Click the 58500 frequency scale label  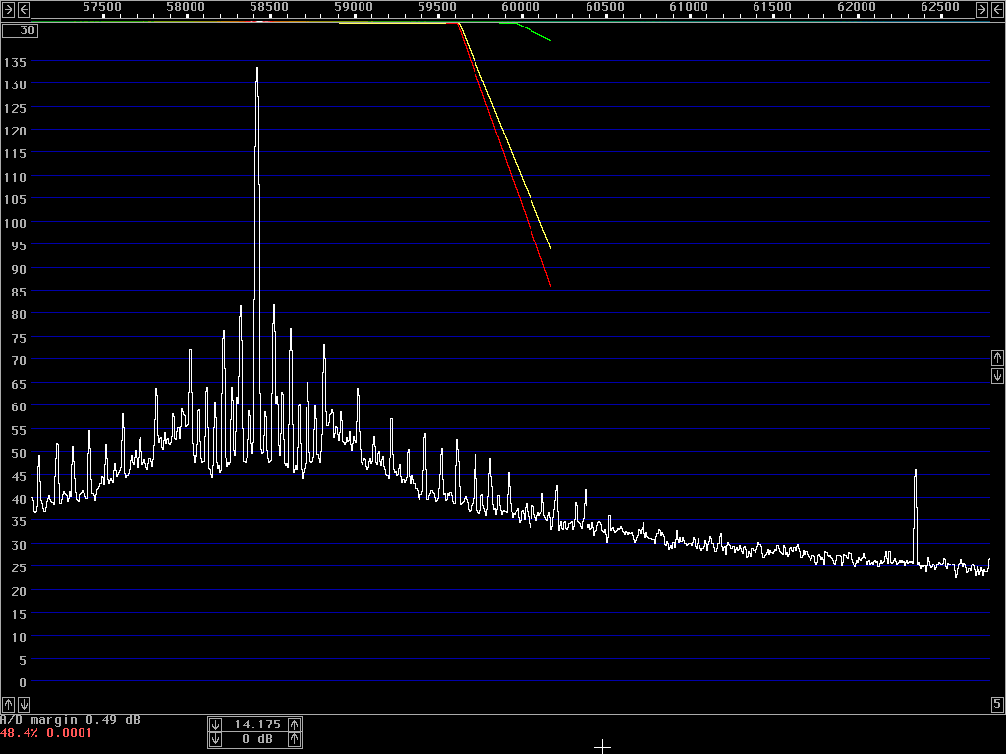[269, 7]
